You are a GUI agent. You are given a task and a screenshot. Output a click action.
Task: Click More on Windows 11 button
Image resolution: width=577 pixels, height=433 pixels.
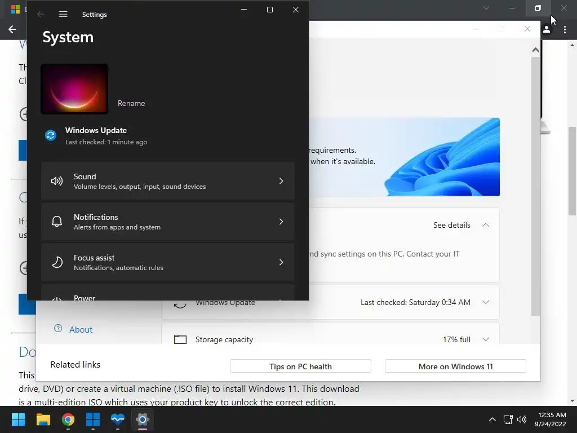(455, 366)
